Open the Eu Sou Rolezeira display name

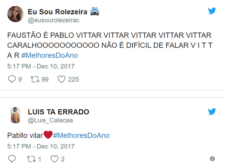coord(58,12)
